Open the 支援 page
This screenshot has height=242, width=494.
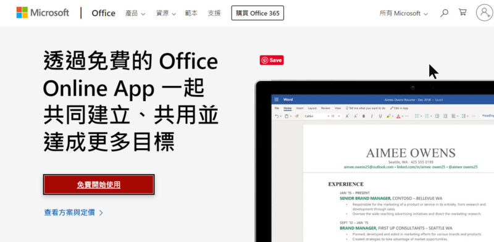tap(214, 13)
